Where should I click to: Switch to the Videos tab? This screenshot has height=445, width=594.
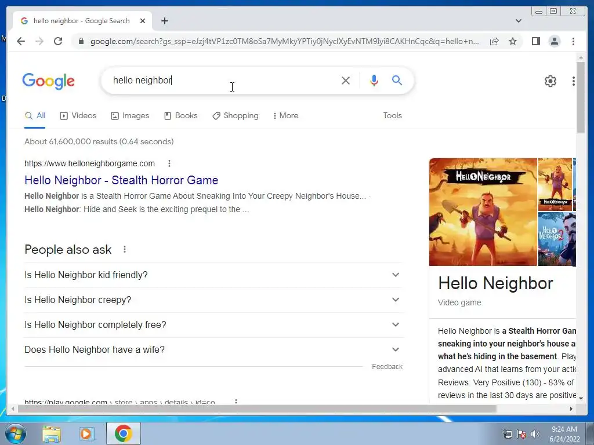click(x=78, y=116)
